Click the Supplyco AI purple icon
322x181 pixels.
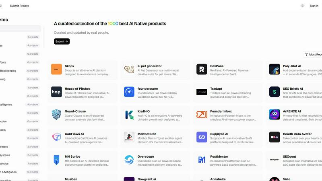coord(202,137)
